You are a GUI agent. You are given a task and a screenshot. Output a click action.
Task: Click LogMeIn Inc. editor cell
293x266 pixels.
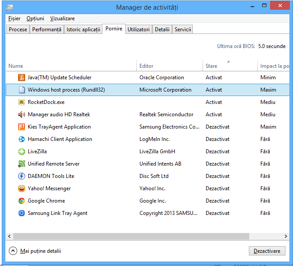click(x=154, y=139)
